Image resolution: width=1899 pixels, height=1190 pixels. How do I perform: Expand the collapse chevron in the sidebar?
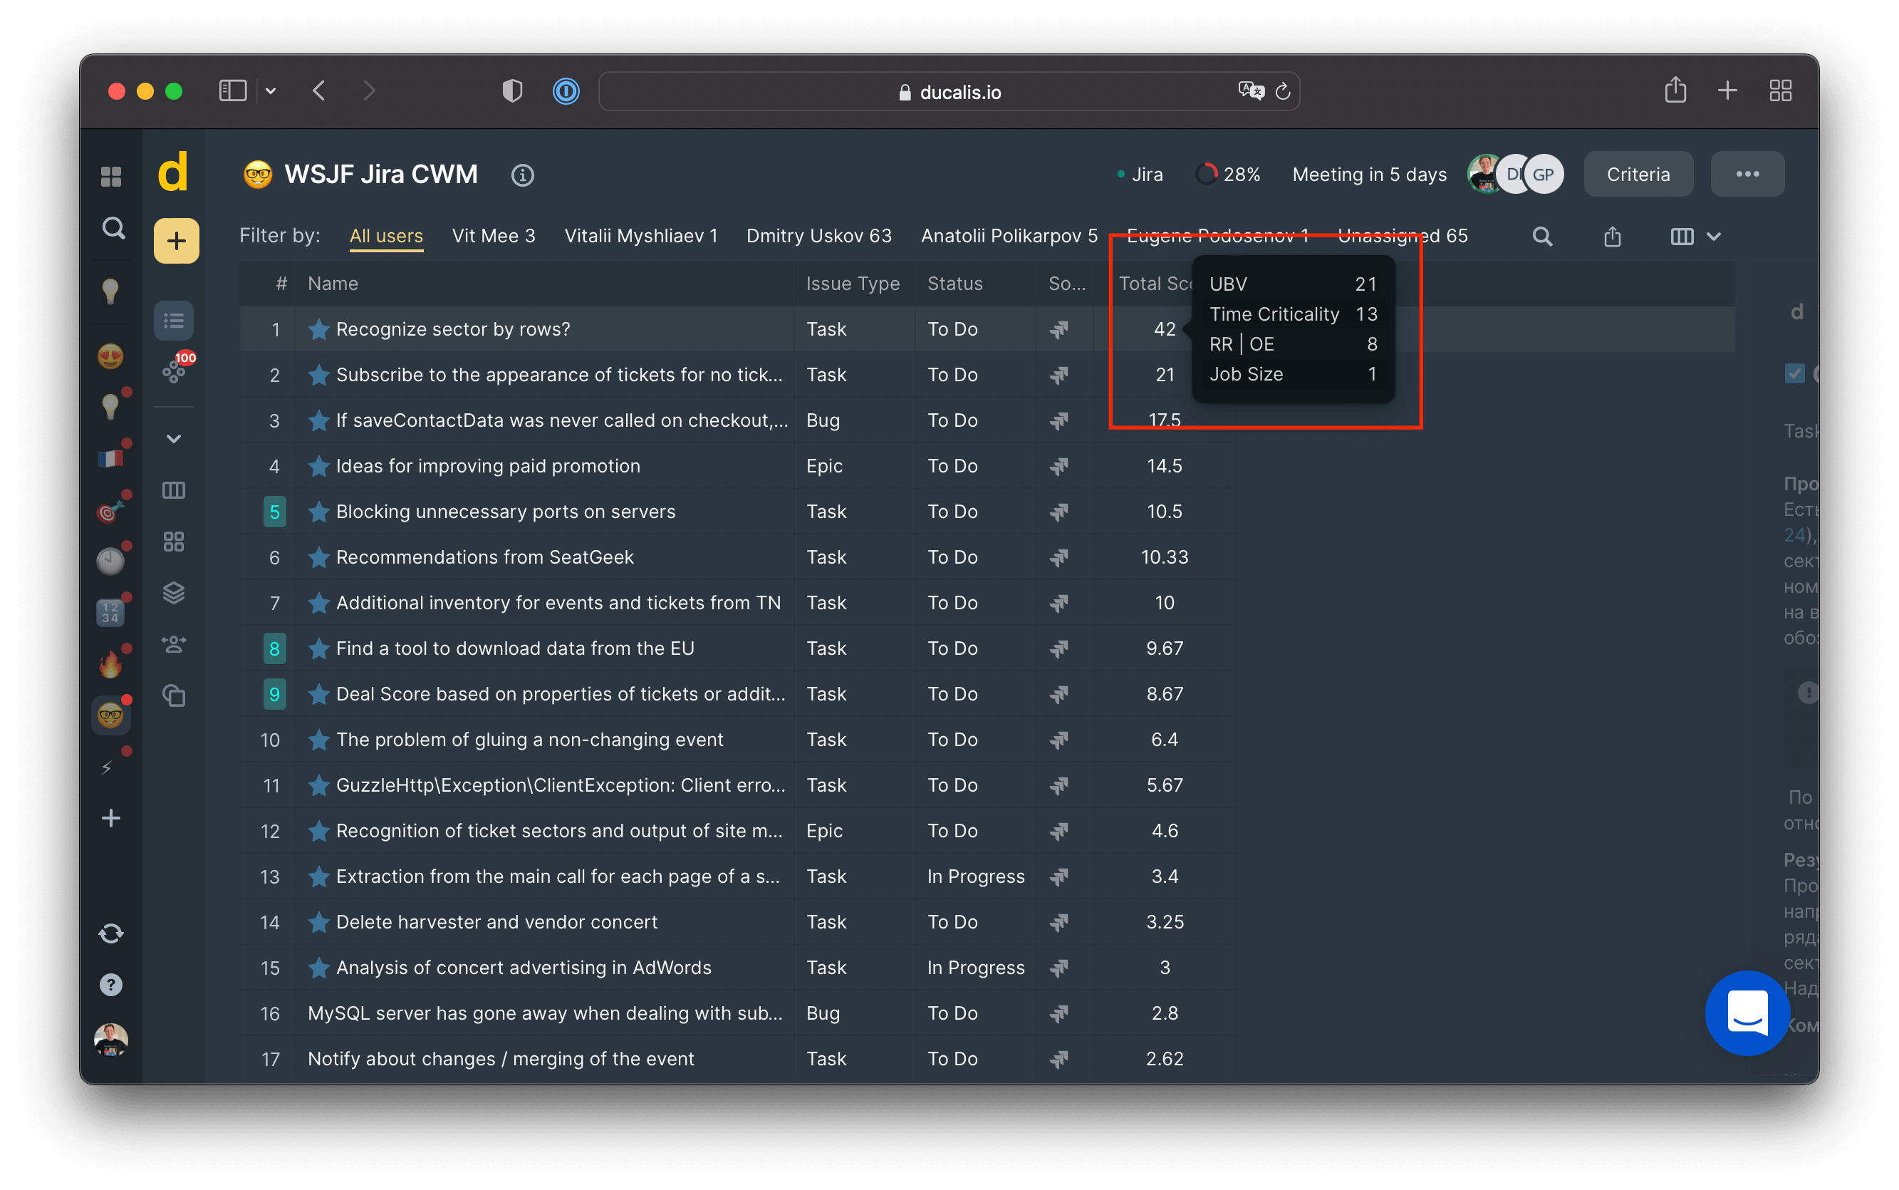tap(174, 438)
